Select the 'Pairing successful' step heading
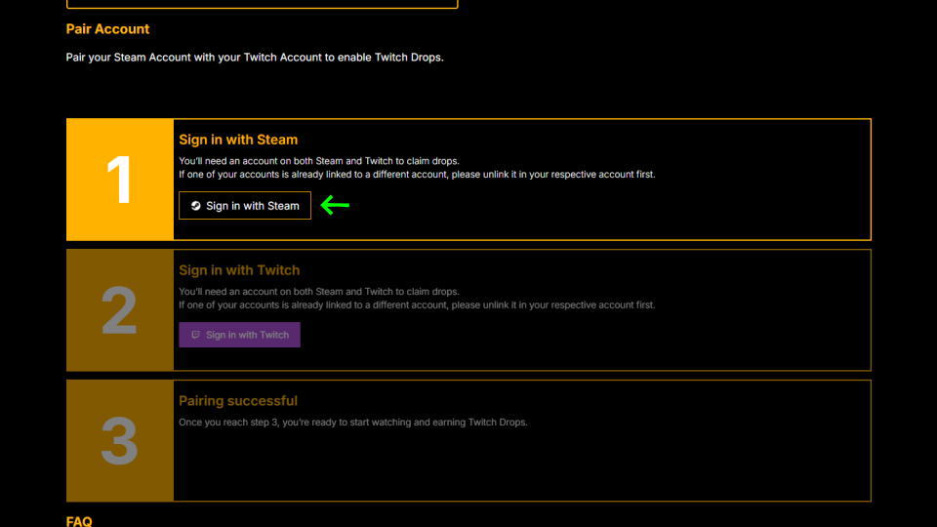The width and height of the screenshot is (937, 527). [238, 400]
